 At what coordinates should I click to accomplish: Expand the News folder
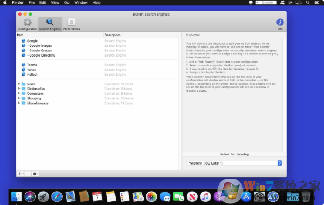[19, 84]
